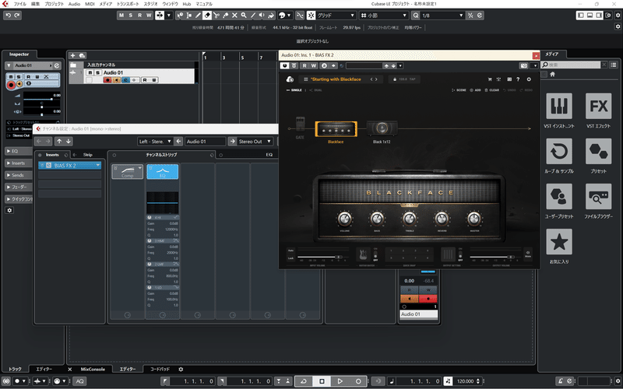Open Snap Type grid dropdown
623x389 pixels.
(336, 16)
